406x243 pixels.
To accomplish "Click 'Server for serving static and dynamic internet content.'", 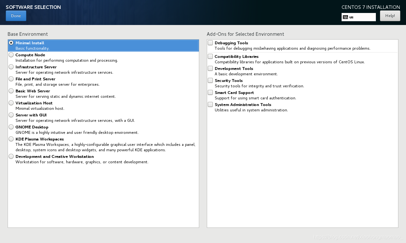I will 66,97.
